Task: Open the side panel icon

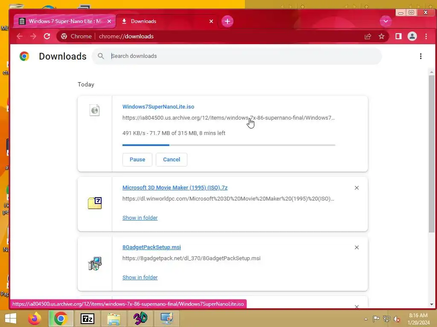Action: [x=399, y=36]
